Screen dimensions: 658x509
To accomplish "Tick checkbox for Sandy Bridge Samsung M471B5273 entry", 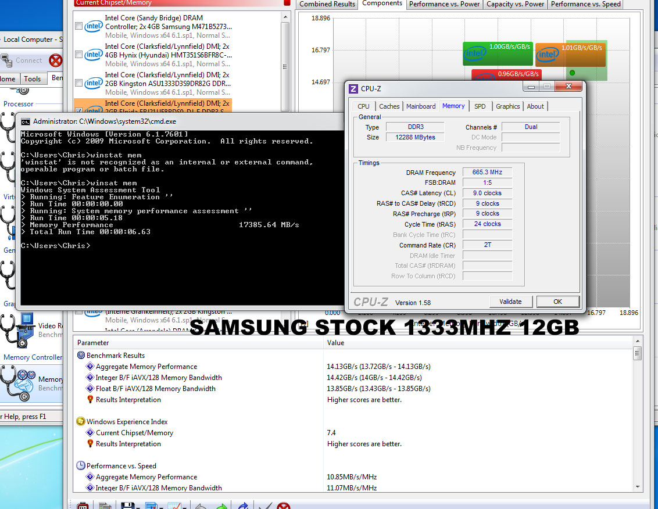I will click(78, 26).
